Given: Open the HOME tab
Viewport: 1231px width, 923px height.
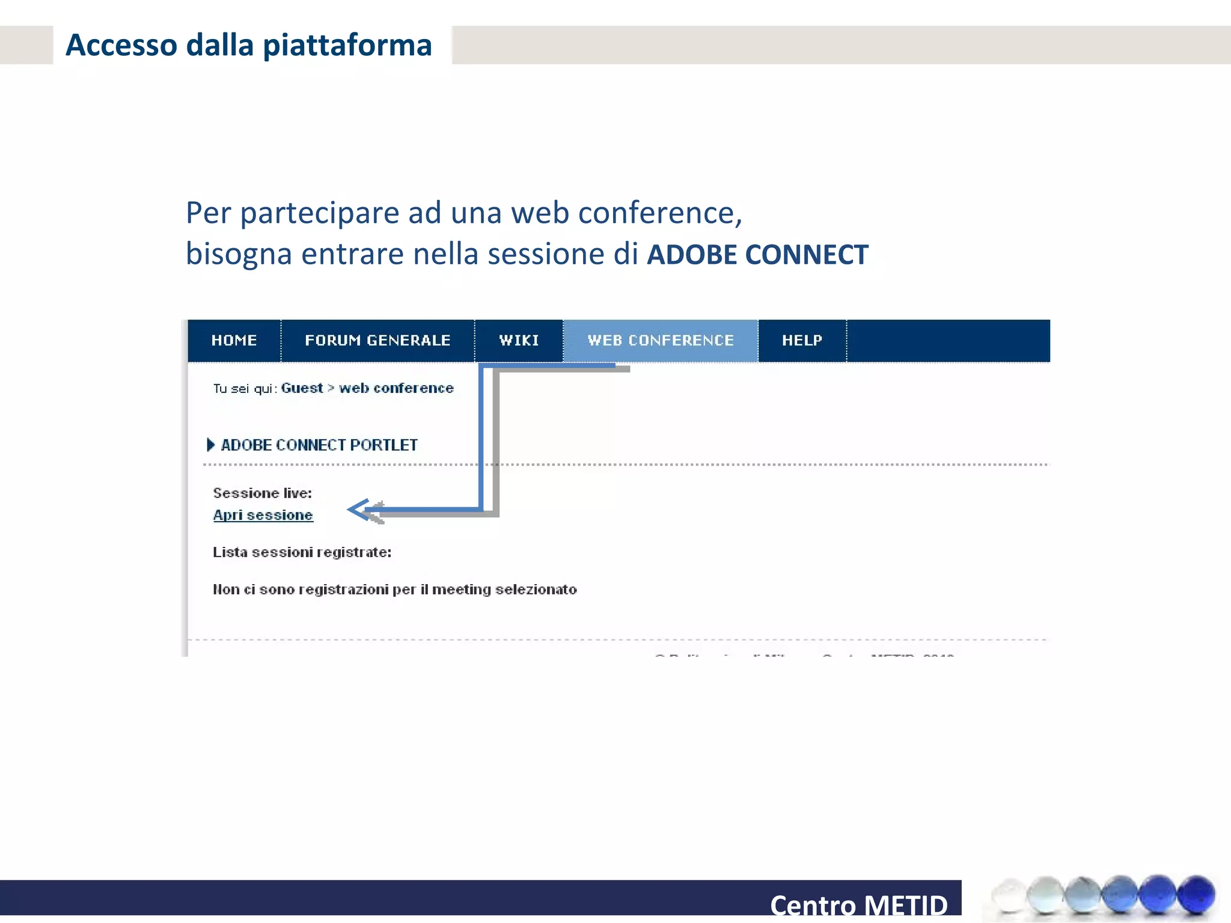Looking at the screenshot, I should 234,341.
